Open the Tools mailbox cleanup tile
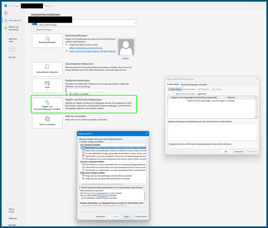 tap(47, 85)
